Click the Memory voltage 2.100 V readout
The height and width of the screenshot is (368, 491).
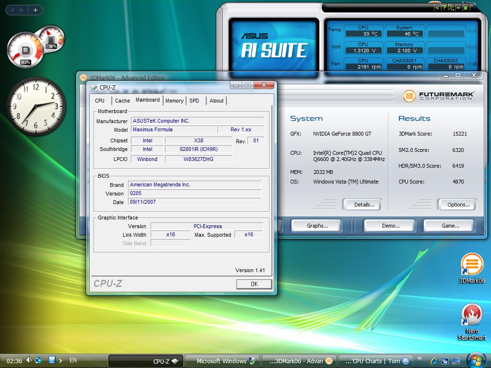405,50
